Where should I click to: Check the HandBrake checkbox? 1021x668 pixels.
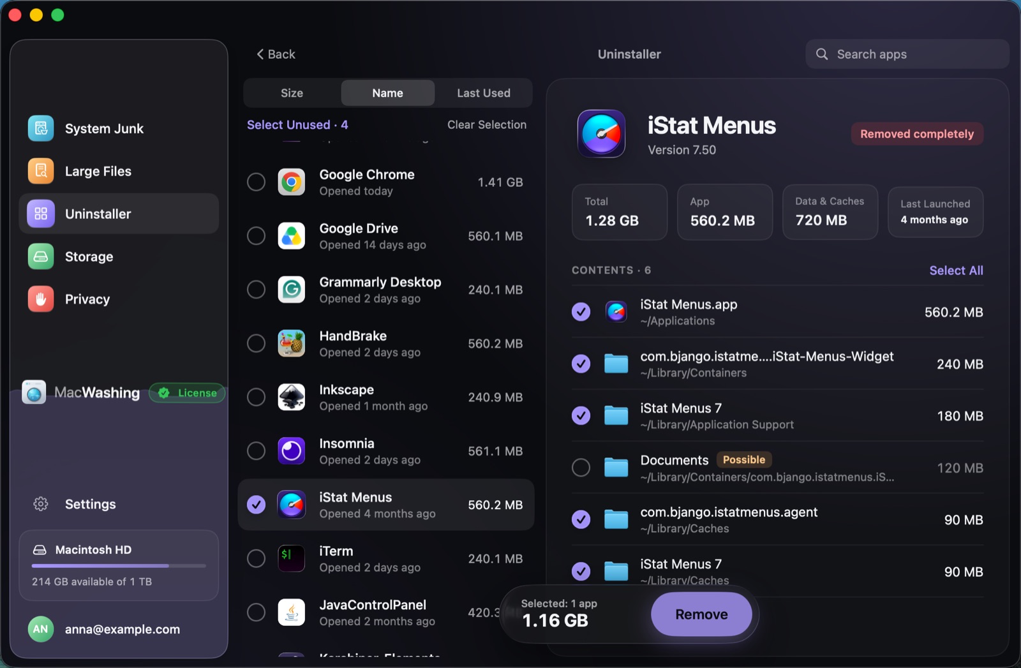click(257, 343)
